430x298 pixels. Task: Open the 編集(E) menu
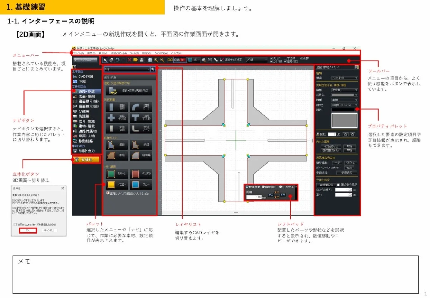coord(91,53)
